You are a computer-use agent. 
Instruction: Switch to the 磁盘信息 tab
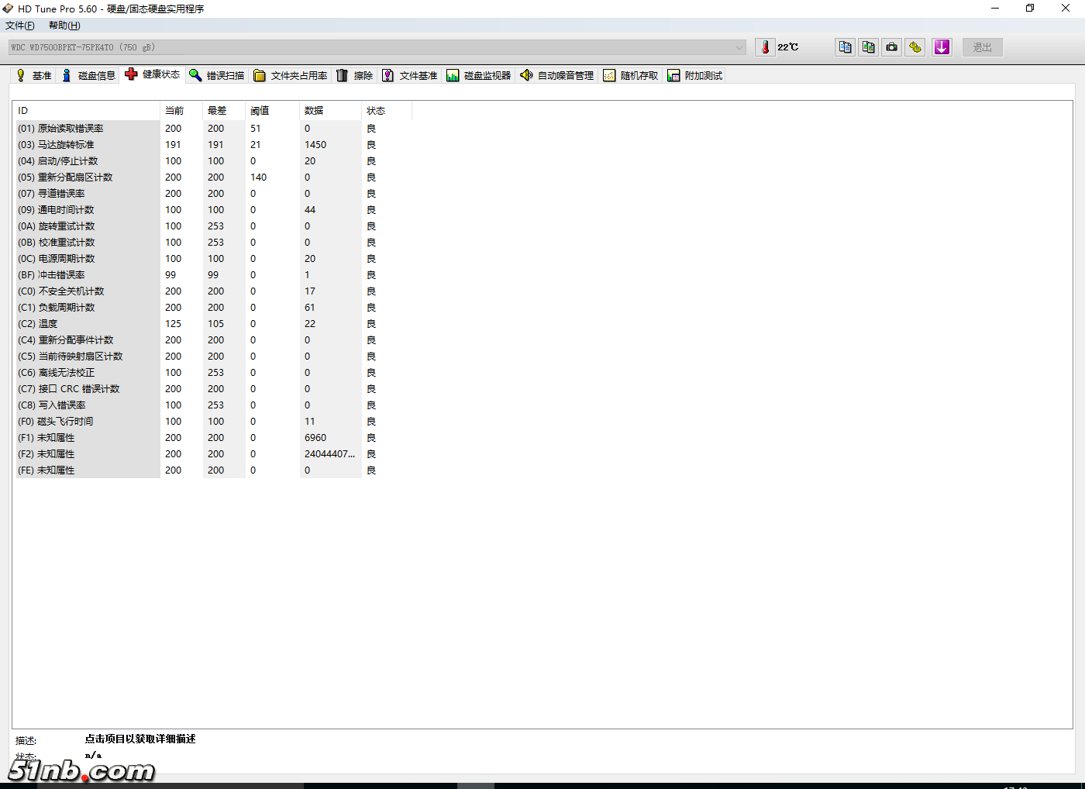coord(88,75)
